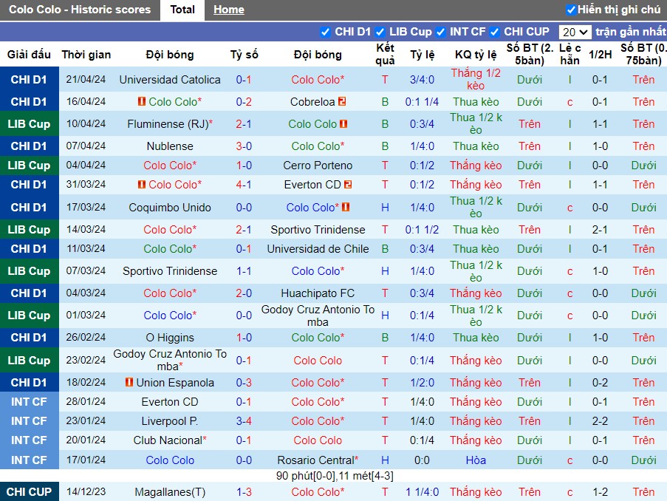Click the KQ tỷ lệ column header
The height and width of the screenshot is (501, 667).
pyautogui.click(x=476, y=55)
